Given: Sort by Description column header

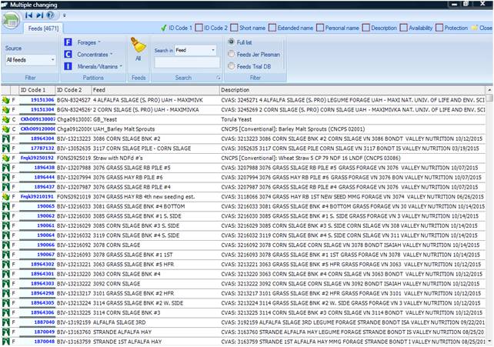Looking at the screenshot, I should [x=352, y=90].
